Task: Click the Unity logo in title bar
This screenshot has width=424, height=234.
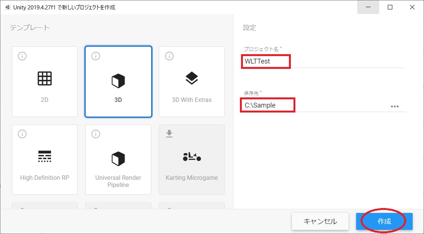Action: coord(7,7)
